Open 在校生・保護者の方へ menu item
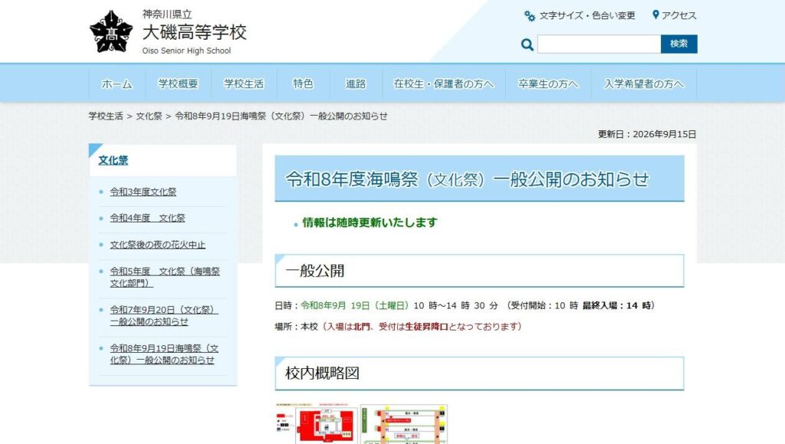 [444, 84]
